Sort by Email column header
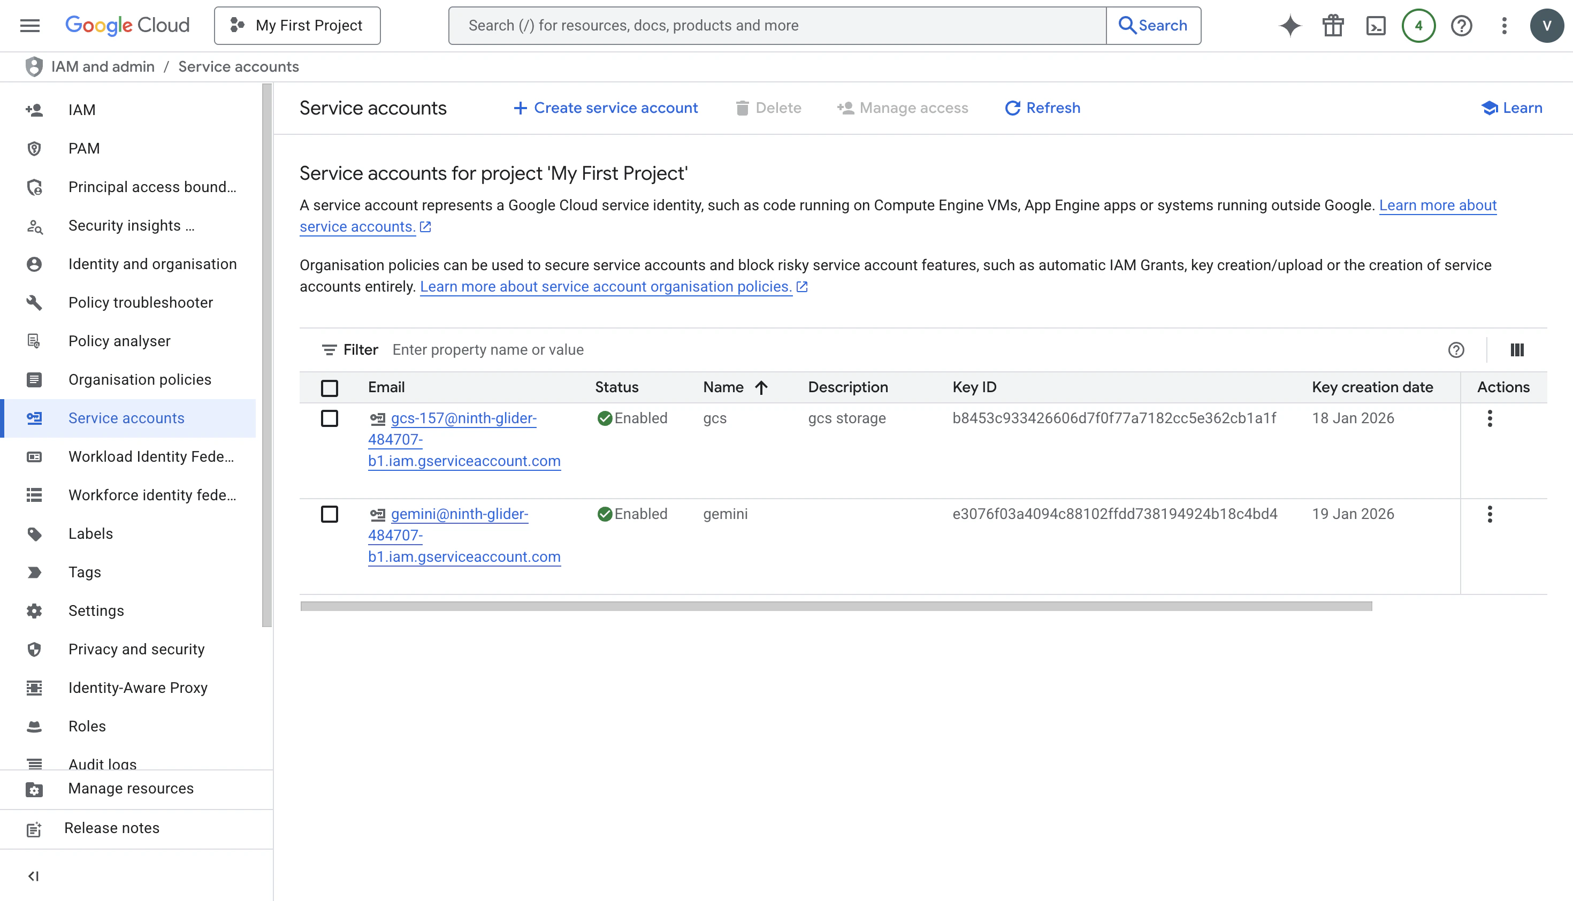 pyautogui.click(x=386, y=387)
